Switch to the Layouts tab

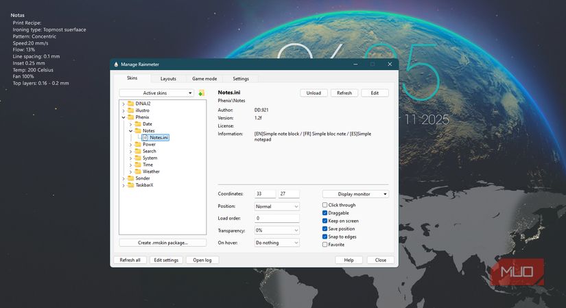click(168, 79)
